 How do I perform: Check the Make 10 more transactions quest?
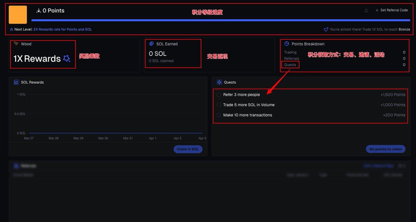point(219,115)
